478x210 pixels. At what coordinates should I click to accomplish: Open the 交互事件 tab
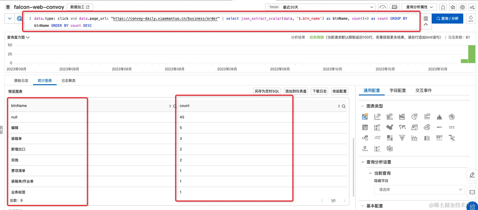(424, 90)
